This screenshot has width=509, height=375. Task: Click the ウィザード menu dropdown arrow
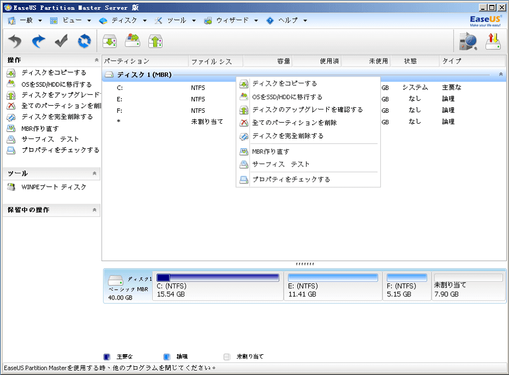click(256, 20)
